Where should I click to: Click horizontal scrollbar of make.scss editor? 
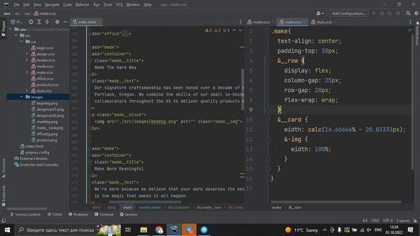click(336, 202)
